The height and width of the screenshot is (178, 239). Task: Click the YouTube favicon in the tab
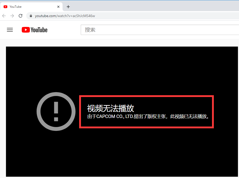tap(5, 7)
